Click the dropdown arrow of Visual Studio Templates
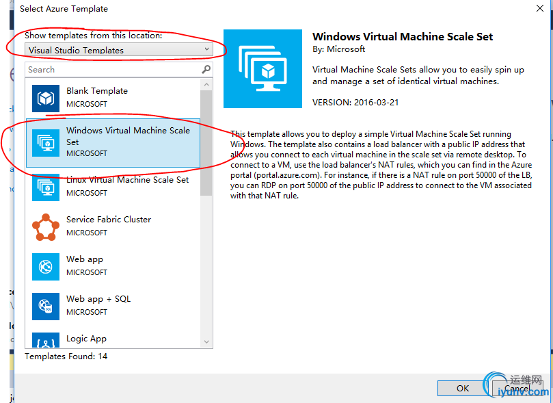 [207, 49]
